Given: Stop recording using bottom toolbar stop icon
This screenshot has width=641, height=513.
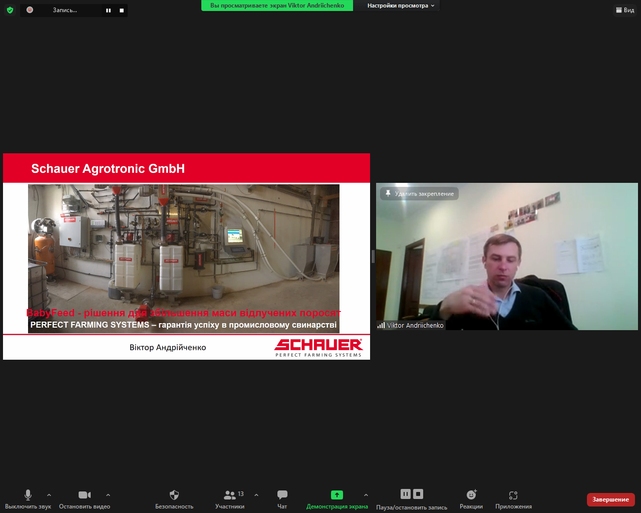Looking at the screenshot, I should [x=418, y=494].
